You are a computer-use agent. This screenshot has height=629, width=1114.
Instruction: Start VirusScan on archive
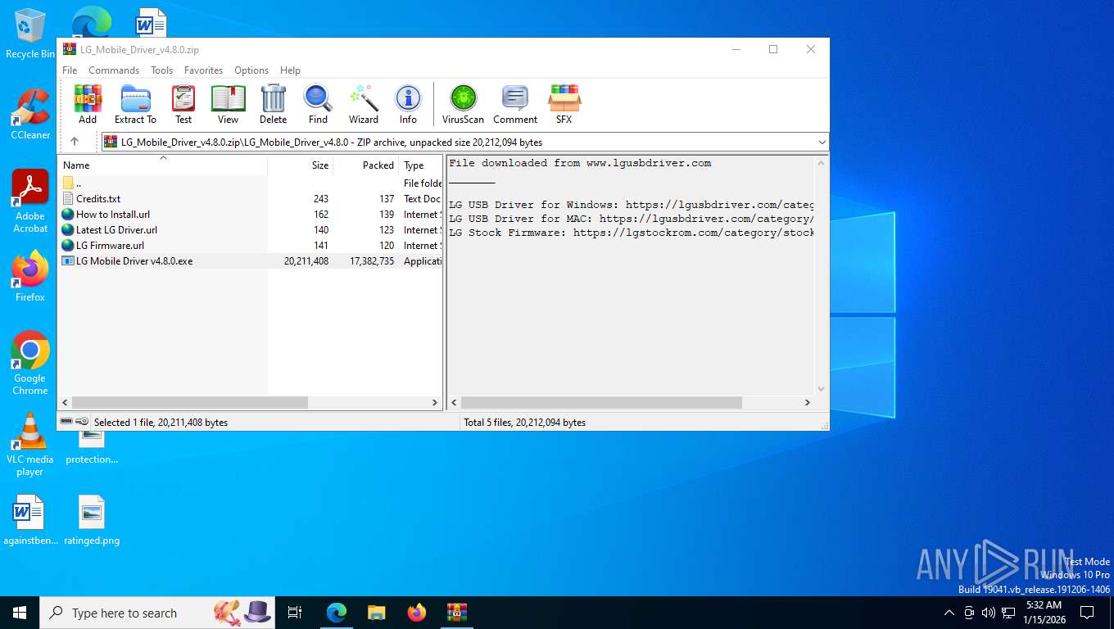(463, 104)
